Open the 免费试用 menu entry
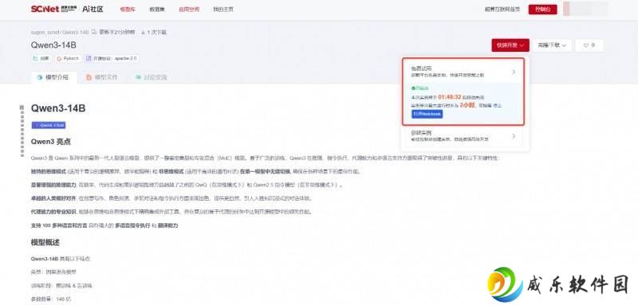 pyautogui.click(x=463, y=72)
